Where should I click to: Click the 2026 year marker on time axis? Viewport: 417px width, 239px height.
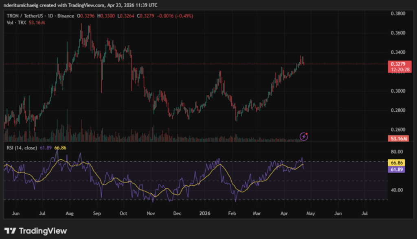[x=204, y=213]
